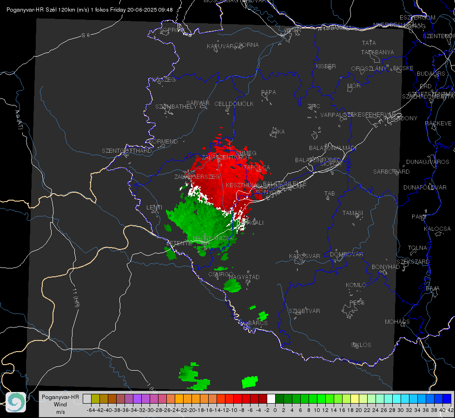Viewport: 455px width, 418px height.
Task: Click the NAGYKANIZSA label in the green echo
Action: point(213,238)
